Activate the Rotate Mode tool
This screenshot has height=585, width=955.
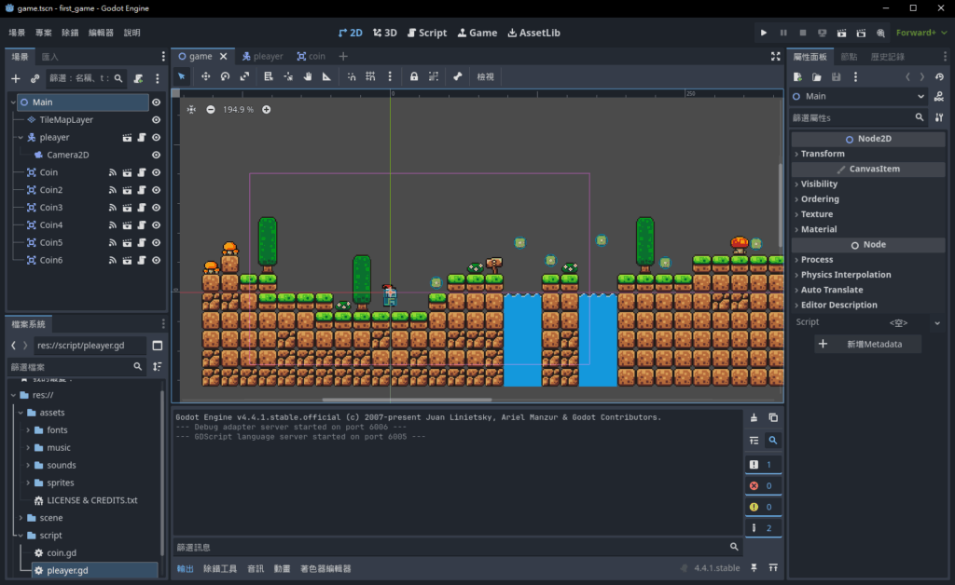coord(226,76)
